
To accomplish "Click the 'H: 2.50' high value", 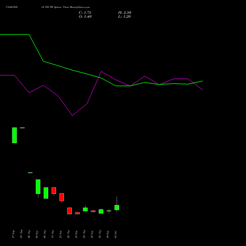I will 124,13.
